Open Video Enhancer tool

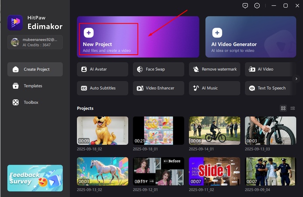pos(159,88)
